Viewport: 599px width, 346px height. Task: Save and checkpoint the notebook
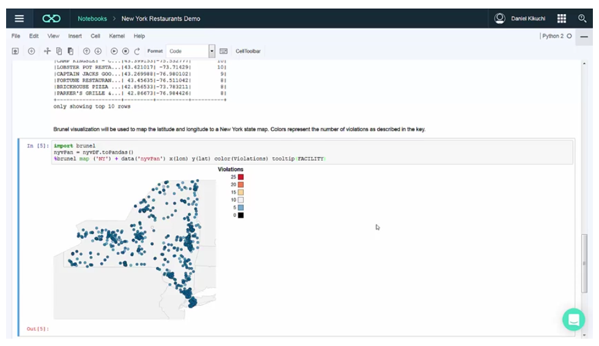pyautogui.click(x=15, y=51)
